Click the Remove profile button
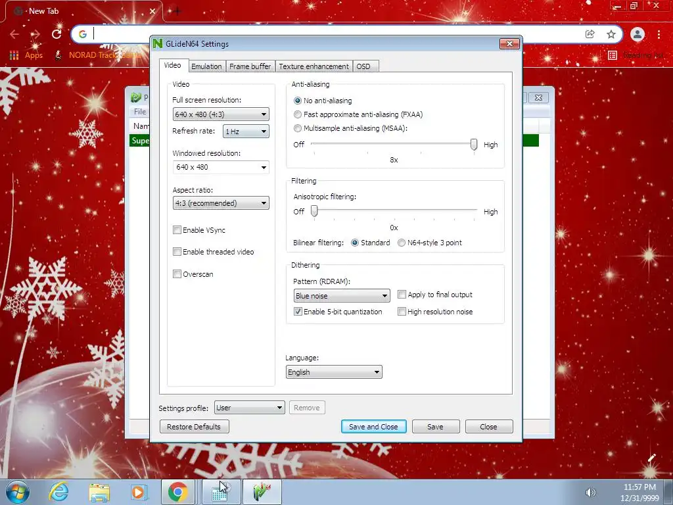Image resolution: width=673 pixels, height=505 pixels. click(x=307, y=408)
